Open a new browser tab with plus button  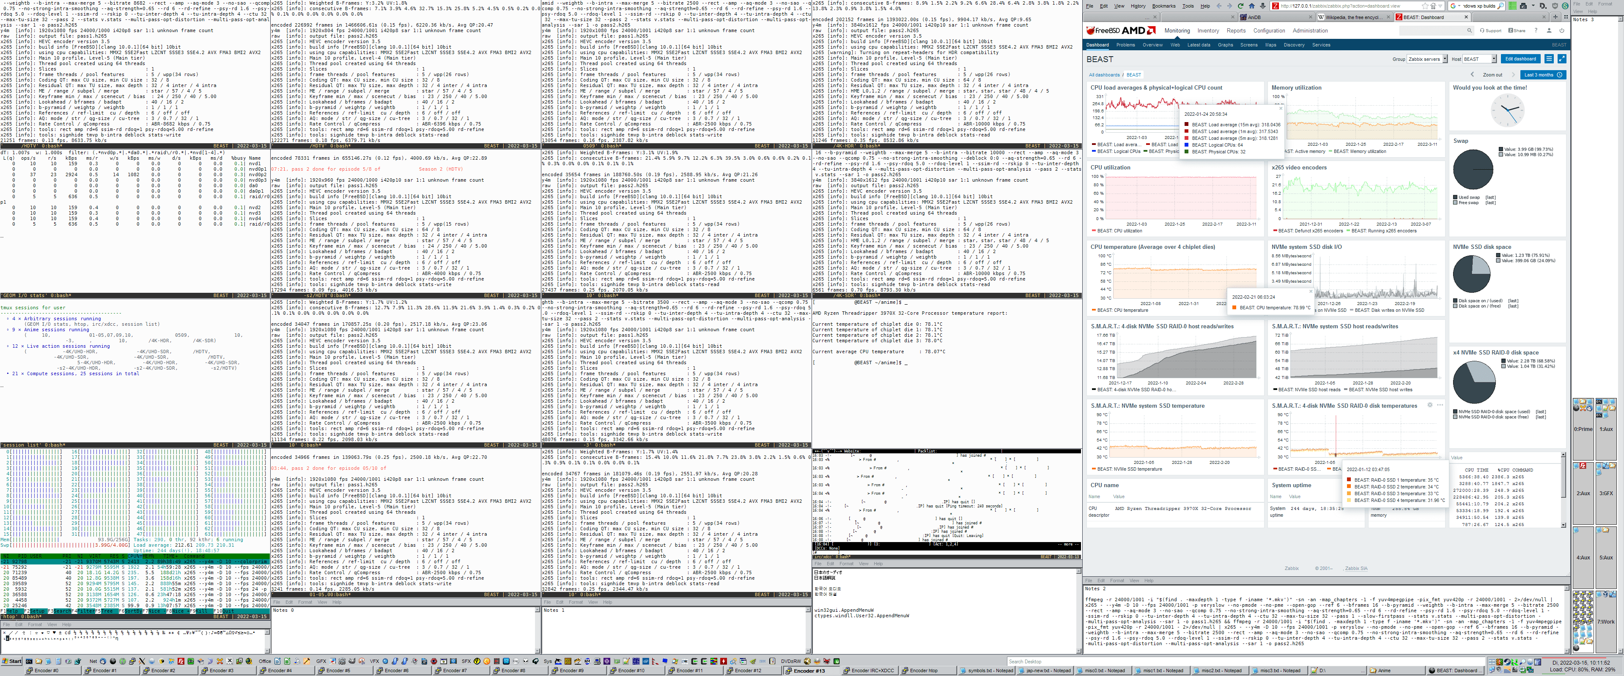(x=1555, y=17)
